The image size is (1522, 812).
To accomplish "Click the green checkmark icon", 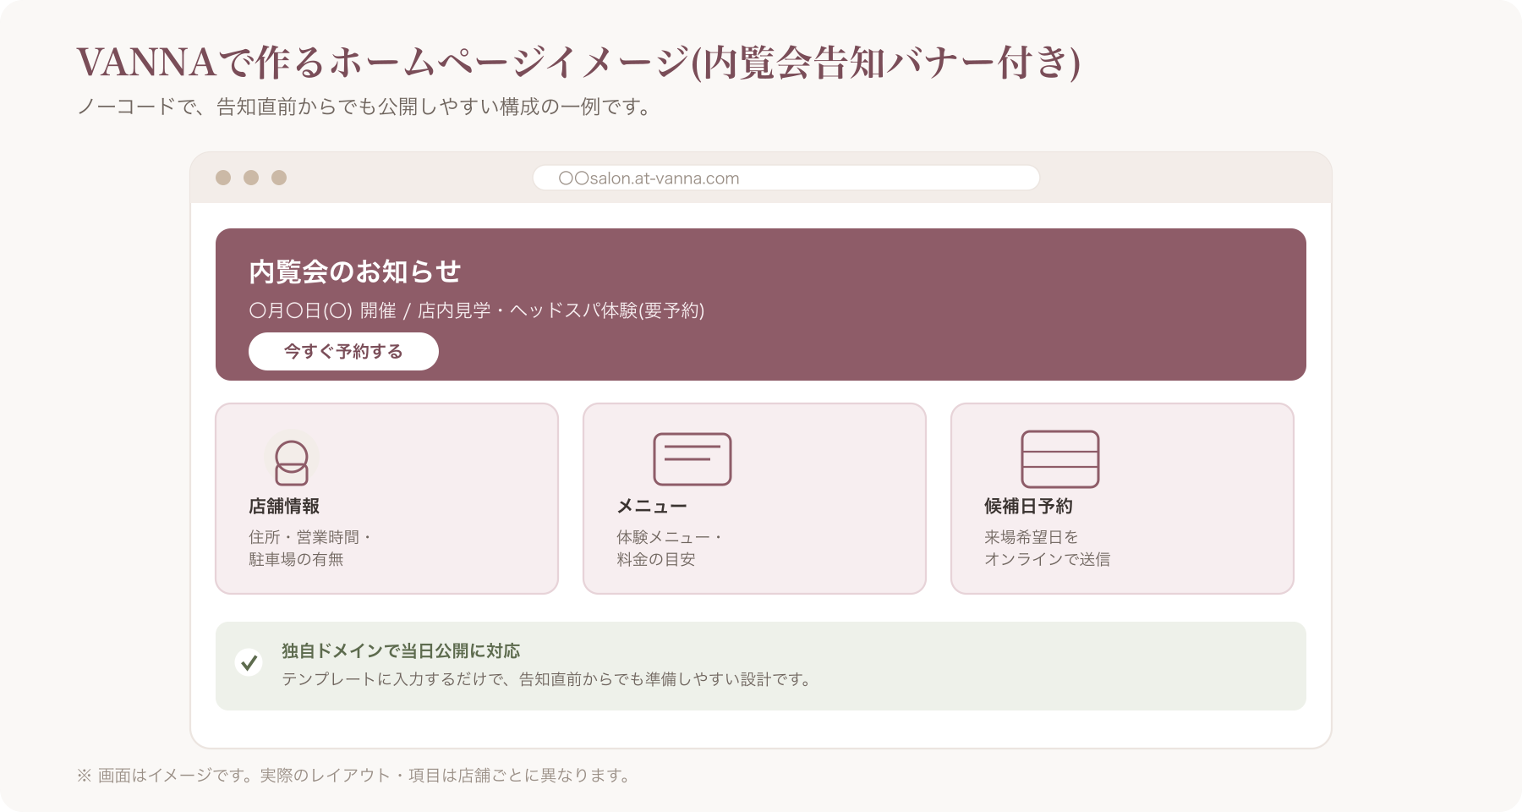I will point(249,662).
